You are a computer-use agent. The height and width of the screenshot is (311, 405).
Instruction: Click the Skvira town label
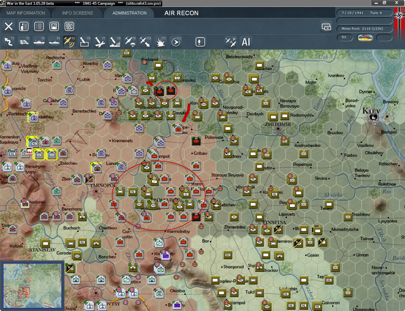(321, 178)
